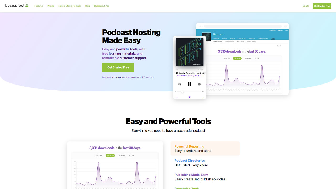
Task: Open the Episode Downloads sub-tab
Action: point(230,42)
